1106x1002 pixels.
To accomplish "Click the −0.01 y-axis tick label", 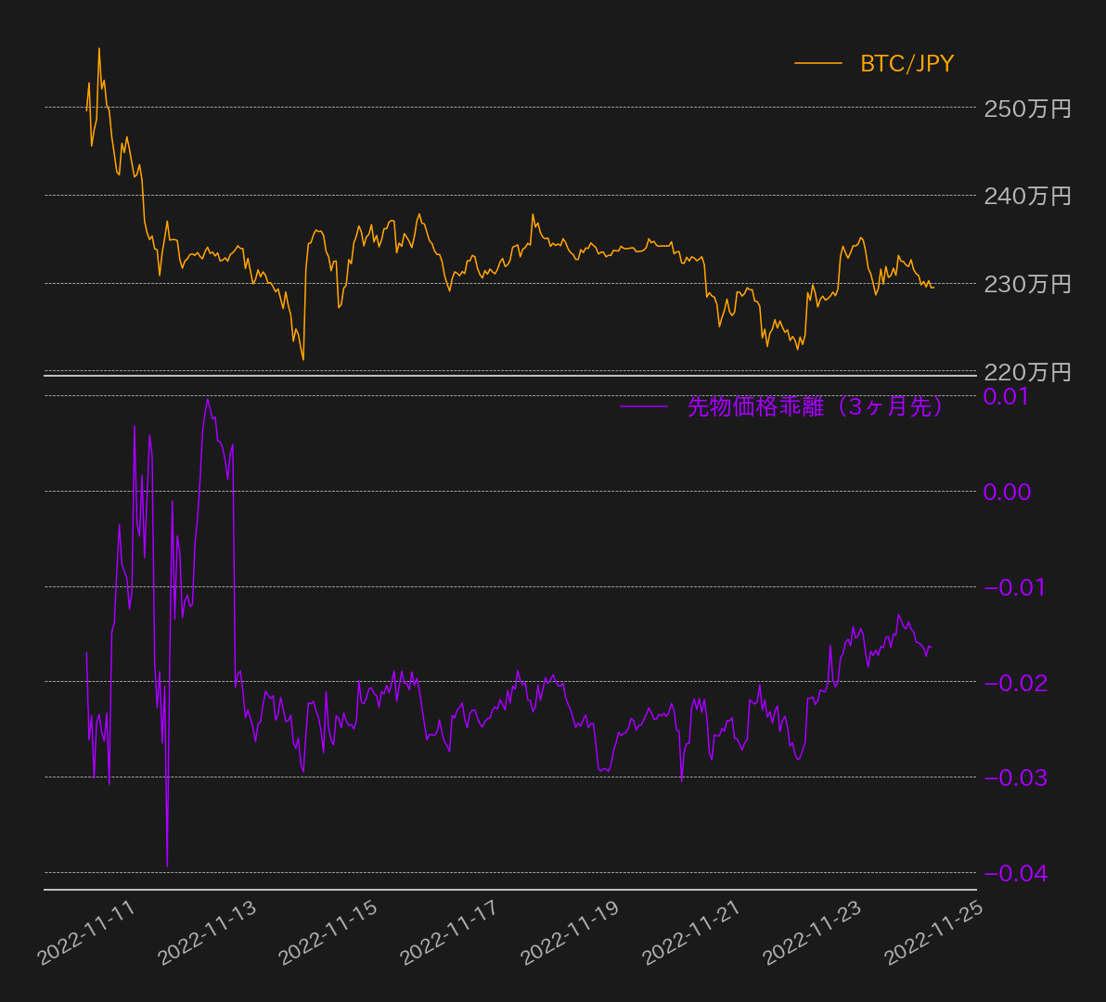I will point(1014,587).
